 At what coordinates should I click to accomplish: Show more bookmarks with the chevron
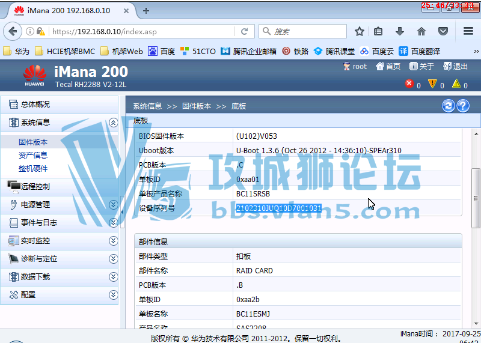(x=476, y=51)
